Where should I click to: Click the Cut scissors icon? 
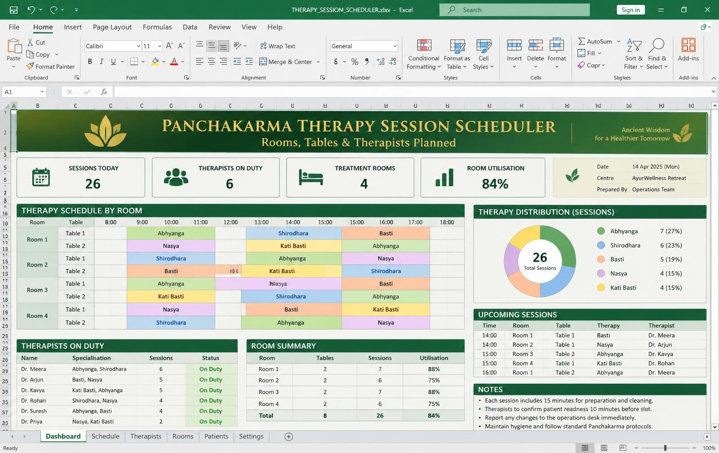30,42
